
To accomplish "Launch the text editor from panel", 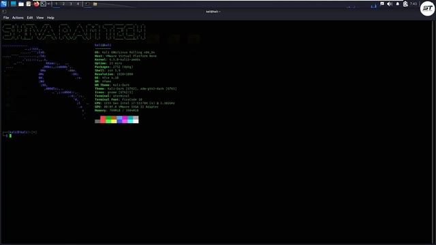I will click(29, 4).
